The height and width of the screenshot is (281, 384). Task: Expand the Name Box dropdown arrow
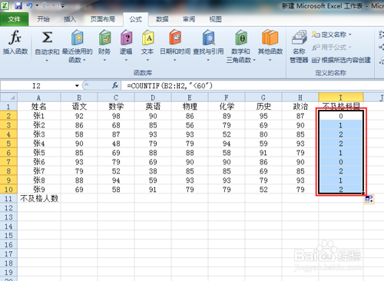click(77, 85)
